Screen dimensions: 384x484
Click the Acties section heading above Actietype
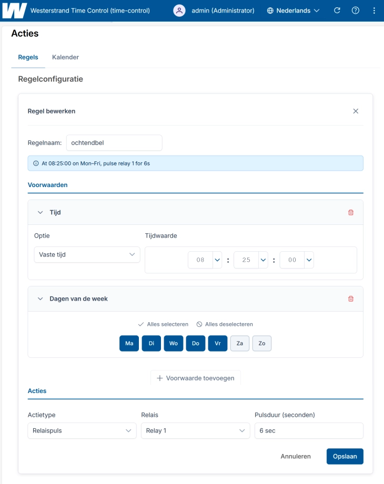point(37,391)
